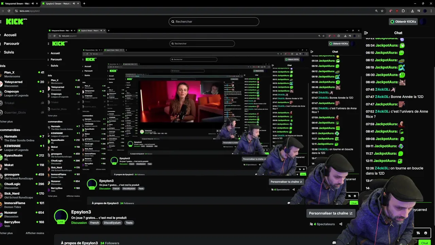Screen dimensions: 435x245
Task: Open the chat identity icon beside emoji
Action: [x=418, y=233]
